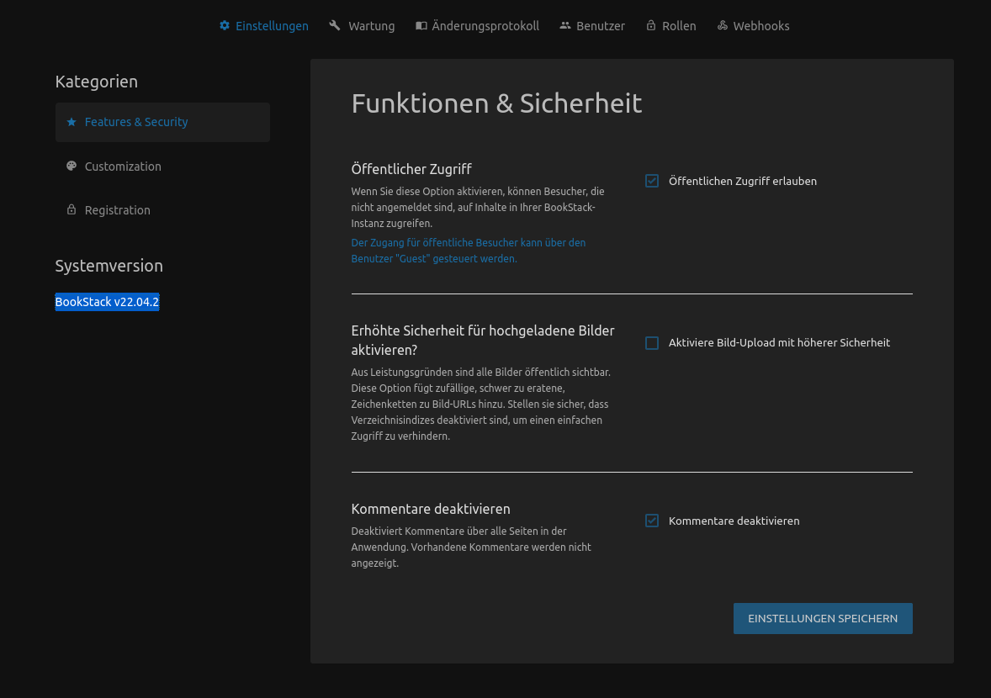Open the Registration category
The image size is (991, 698).
click(x=118, y=210)
